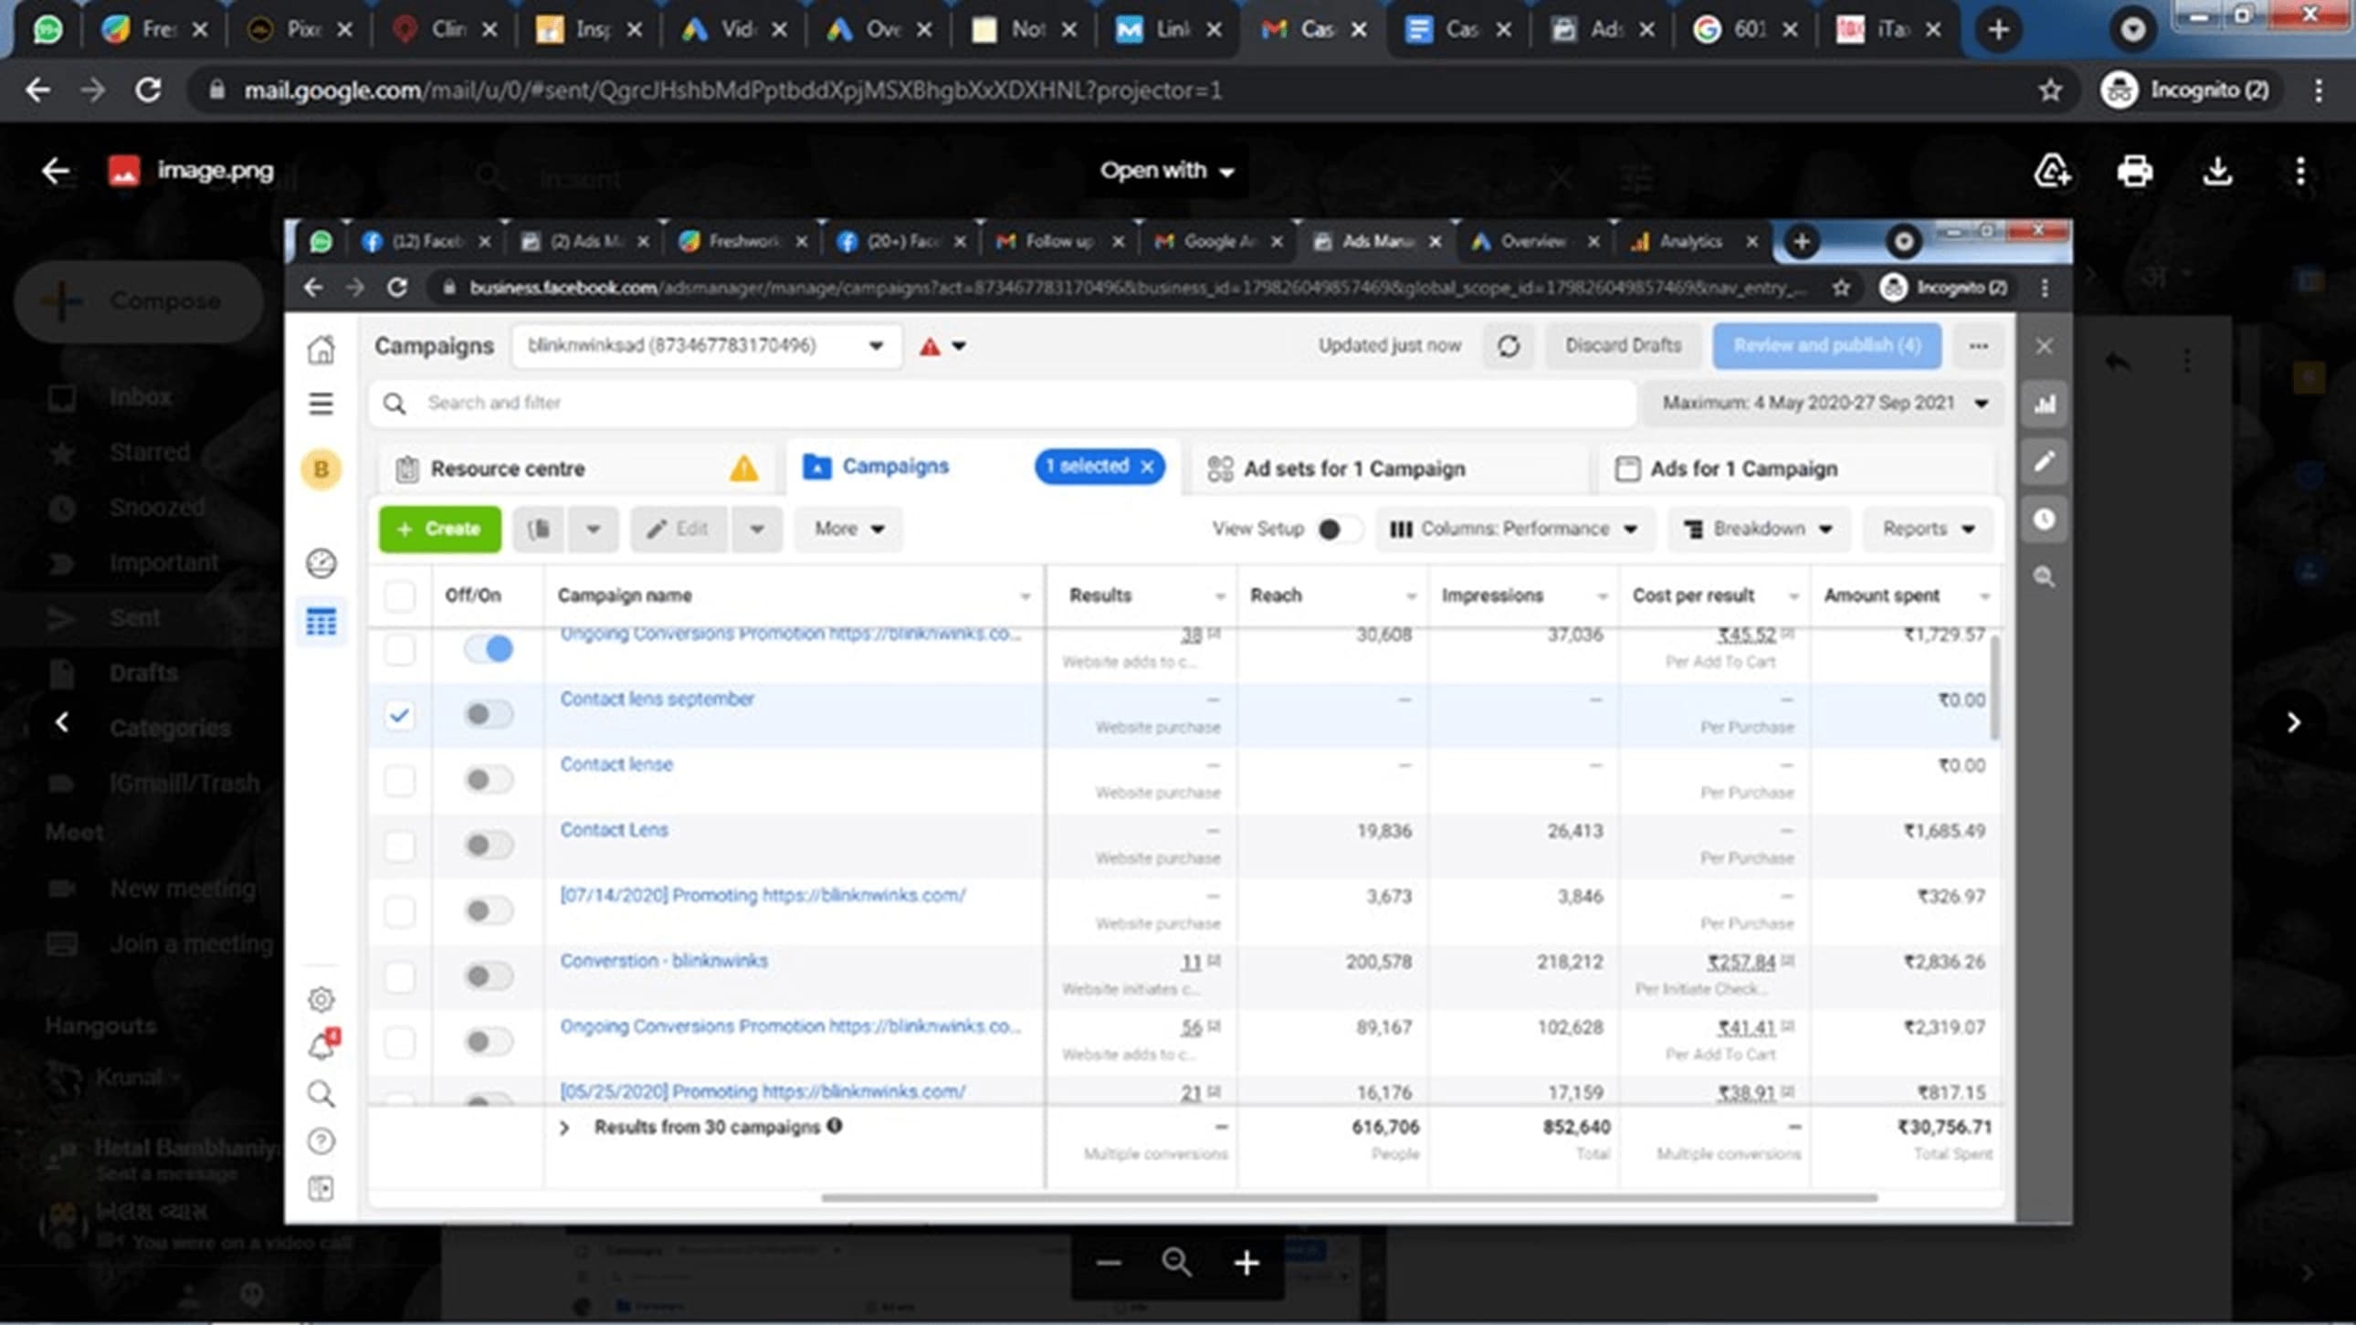Open viewer's three-dot more options menu
2356x1325 pixels.
click(2300, 171)
